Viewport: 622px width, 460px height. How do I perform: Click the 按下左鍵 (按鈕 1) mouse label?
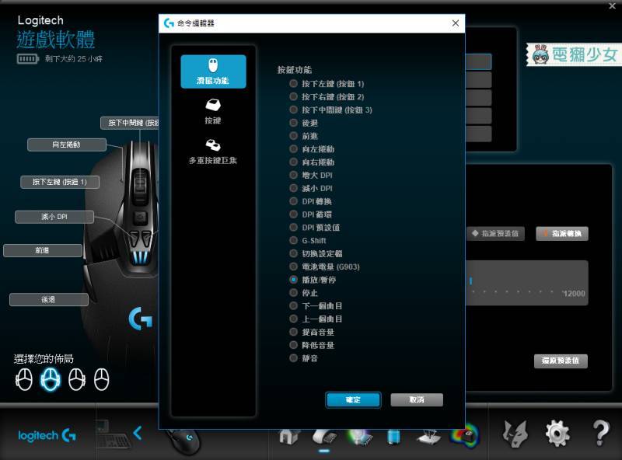click(60, 182)
